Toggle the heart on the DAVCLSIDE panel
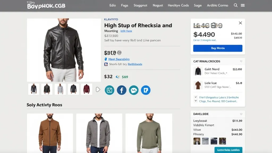The width and height of the screenshot is (272, 153). click(241, 114)
